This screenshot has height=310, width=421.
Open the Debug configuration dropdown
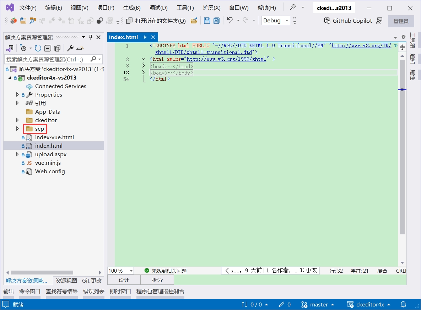click(x=287, y=21)
